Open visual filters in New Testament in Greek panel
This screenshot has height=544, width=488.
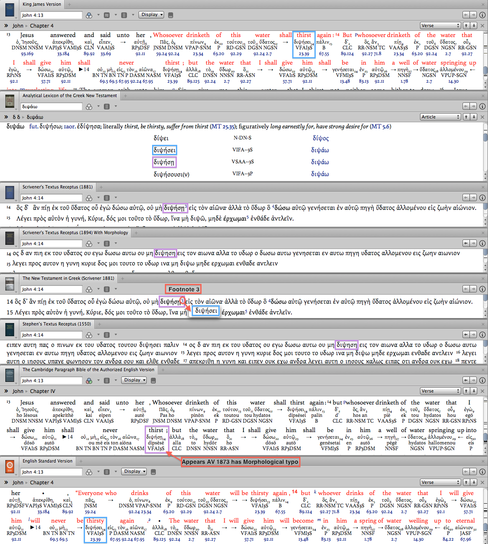89,289
